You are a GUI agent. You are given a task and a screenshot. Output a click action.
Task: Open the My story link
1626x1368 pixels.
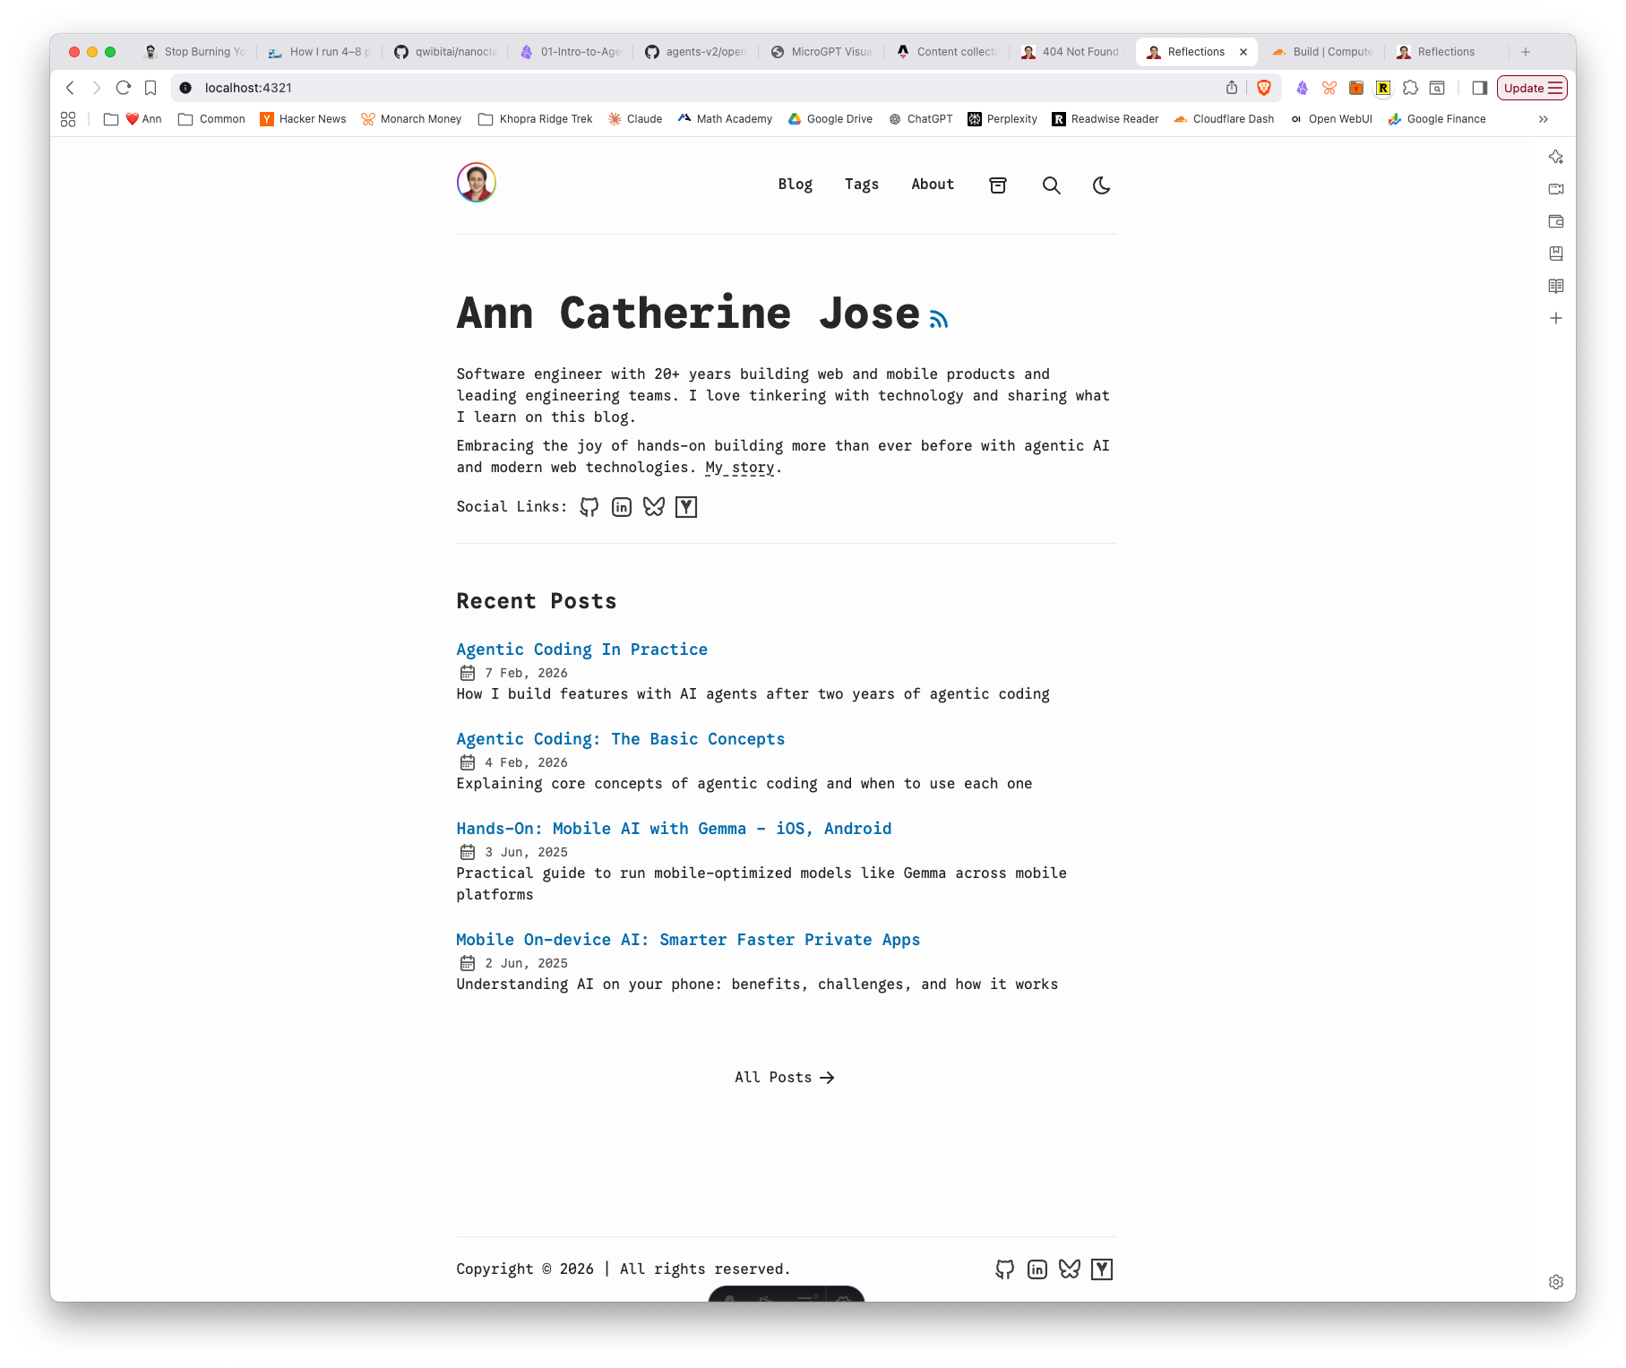(736, 467)
